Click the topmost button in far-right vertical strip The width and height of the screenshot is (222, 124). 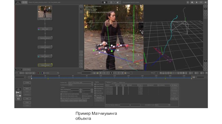[x=205, y=6]
